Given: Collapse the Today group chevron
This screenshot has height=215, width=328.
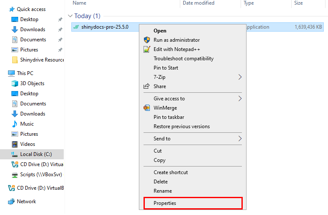Looking at the screenshot, I should [70, 16].
